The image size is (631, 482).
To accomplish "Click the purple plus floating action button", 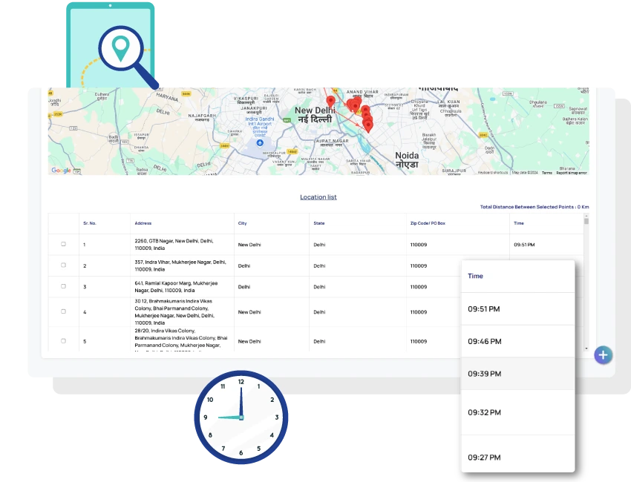I will click(603, 355).
